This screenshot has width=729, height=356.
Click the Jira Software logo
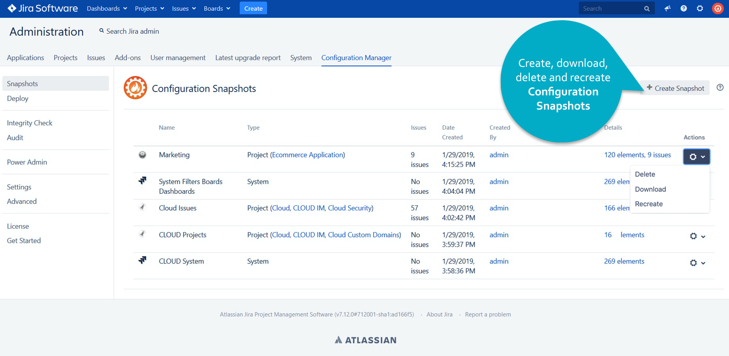(x=43, y=8)
